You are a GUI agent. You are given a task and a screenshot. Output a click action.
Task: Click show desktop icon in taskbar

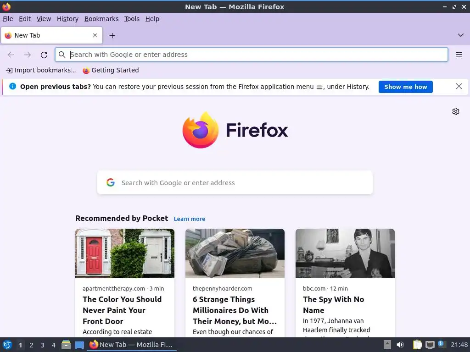coord(79,345)
